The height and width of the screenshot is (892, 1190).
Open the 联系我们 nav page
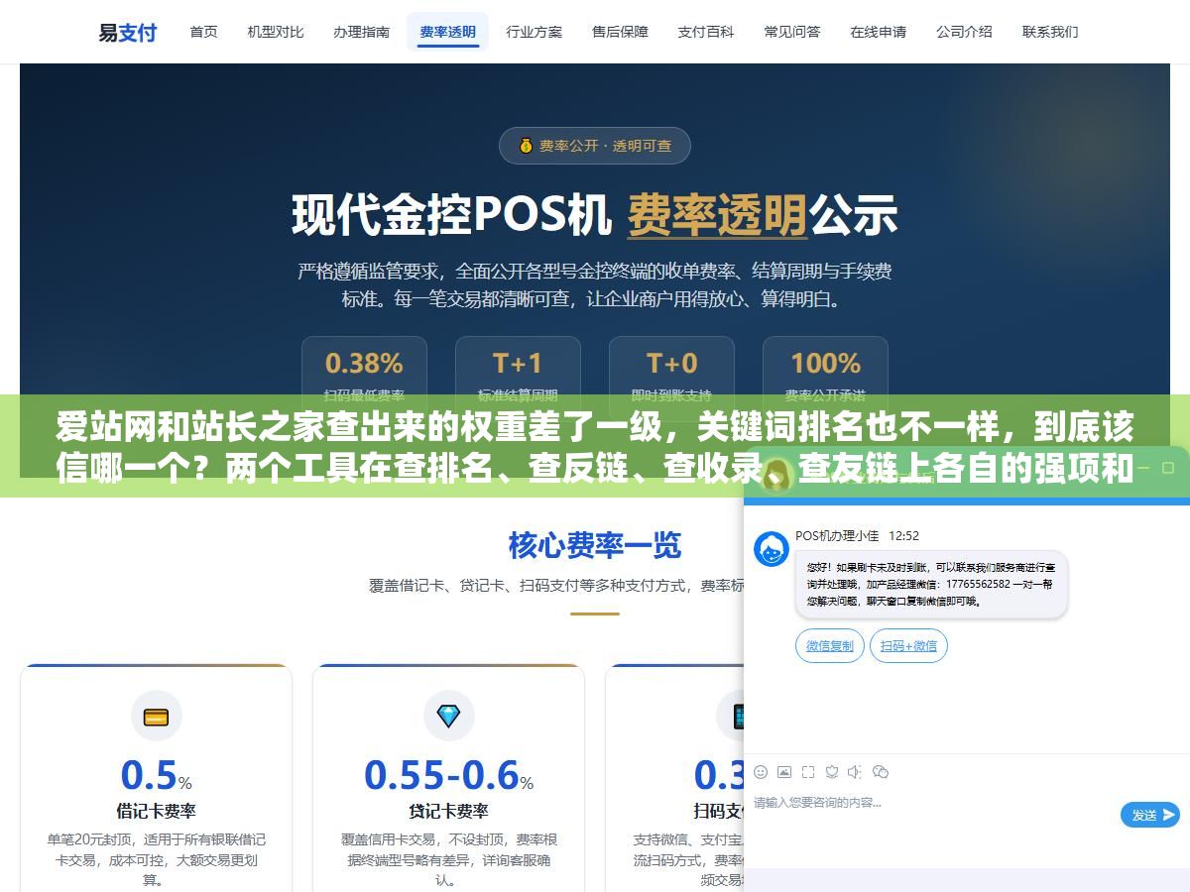1050,32
